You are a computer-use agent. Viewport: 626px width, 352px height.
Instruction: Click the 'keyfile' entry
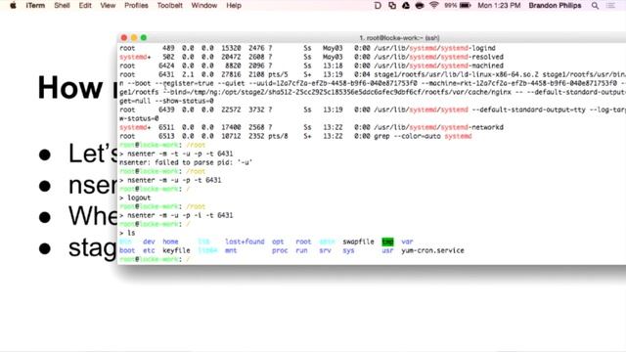[176, 250]
